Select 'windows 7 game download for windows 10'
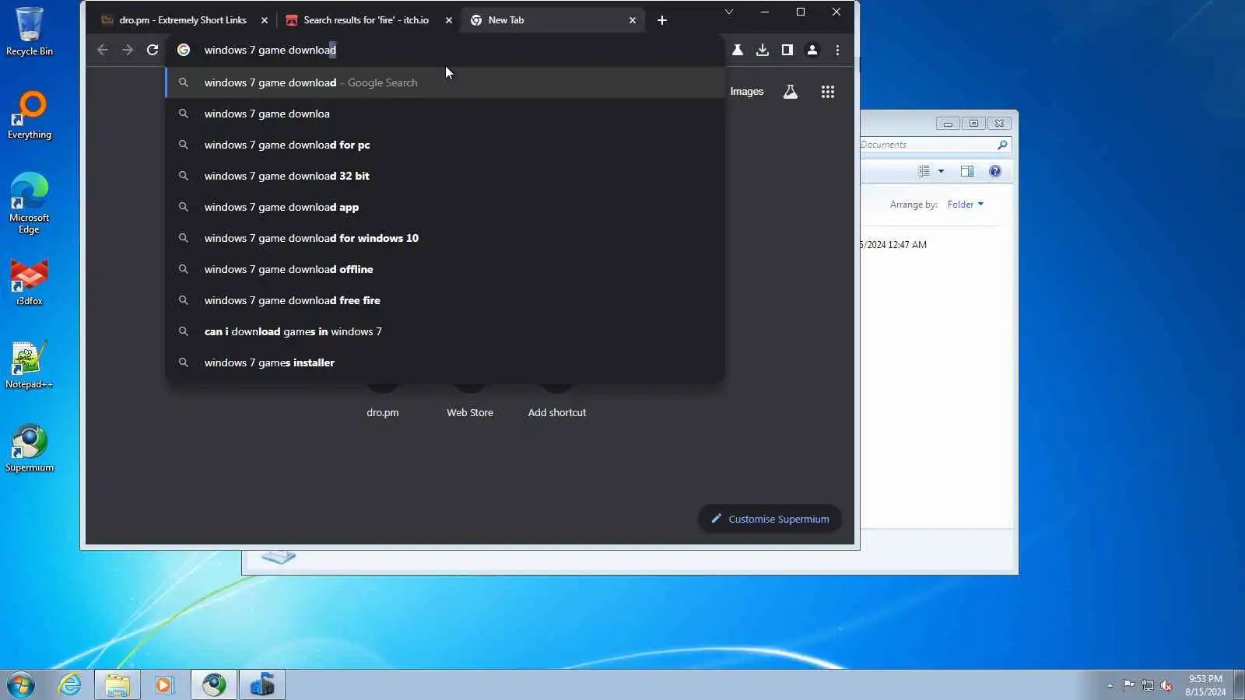The height and width of the screenshot is (700, 1245). click(x=445, y=238)
